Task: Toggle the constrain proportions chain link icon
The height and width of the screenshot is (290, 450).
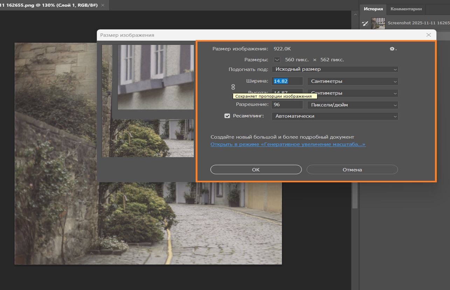Action: click(x=233, y=87)
